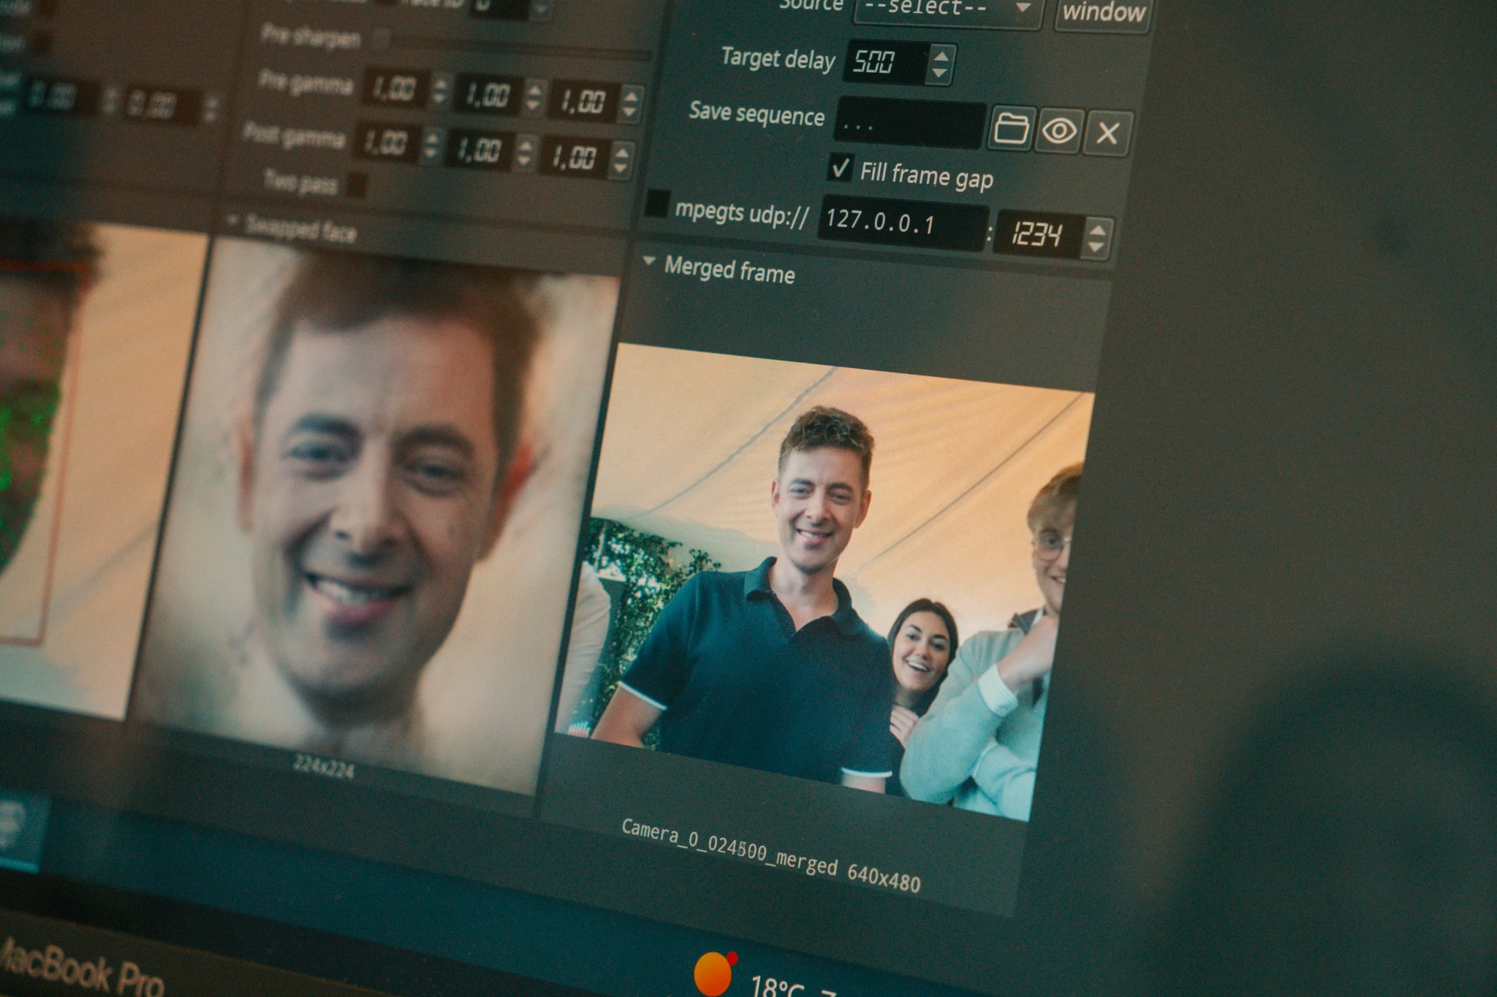Click the eye icon beside Save sequence

[x=1059, y=131]
